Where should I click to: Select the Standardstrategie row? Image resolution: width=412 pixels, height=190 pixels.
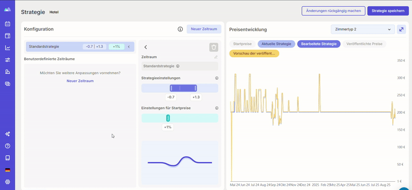[80, 47]
